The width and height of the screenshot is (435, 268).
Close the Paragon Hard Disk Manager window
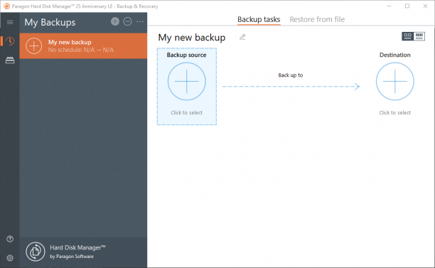pyautogui.click(x=425, y=6)
